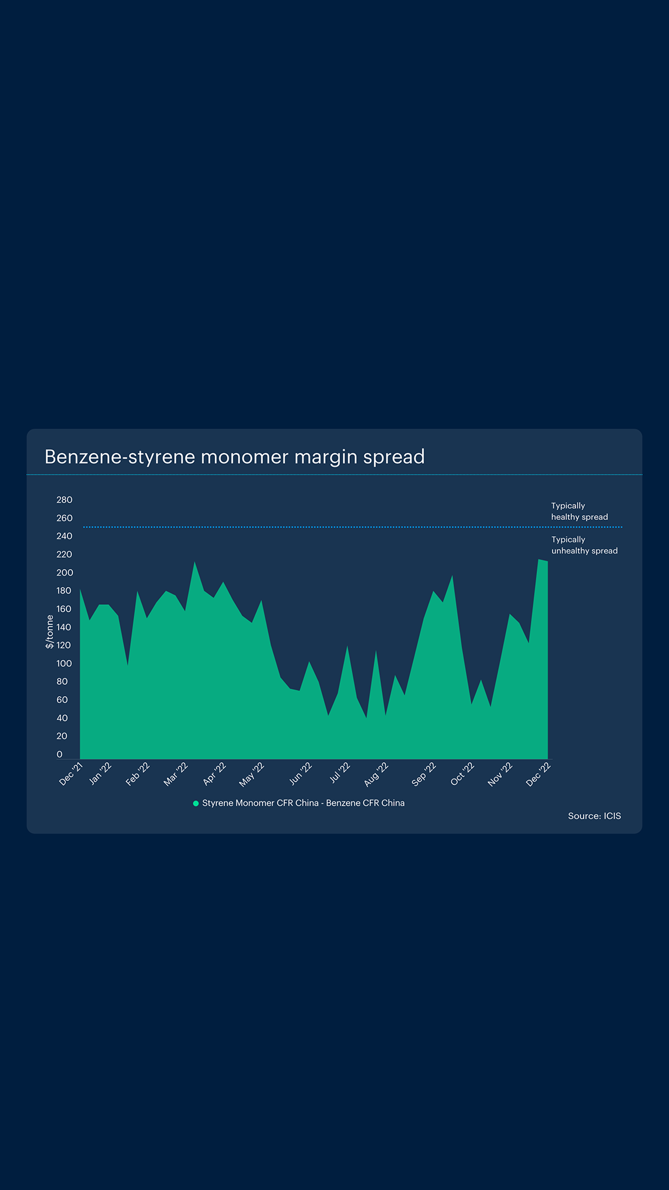Select the Feb '22 x-axis label
669x1190 pixels.
coord(138,774)
